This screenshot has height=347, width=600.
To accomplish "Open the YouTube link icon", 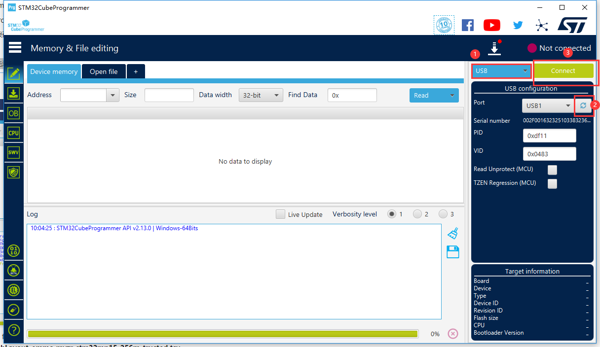I will click(492, 25).
